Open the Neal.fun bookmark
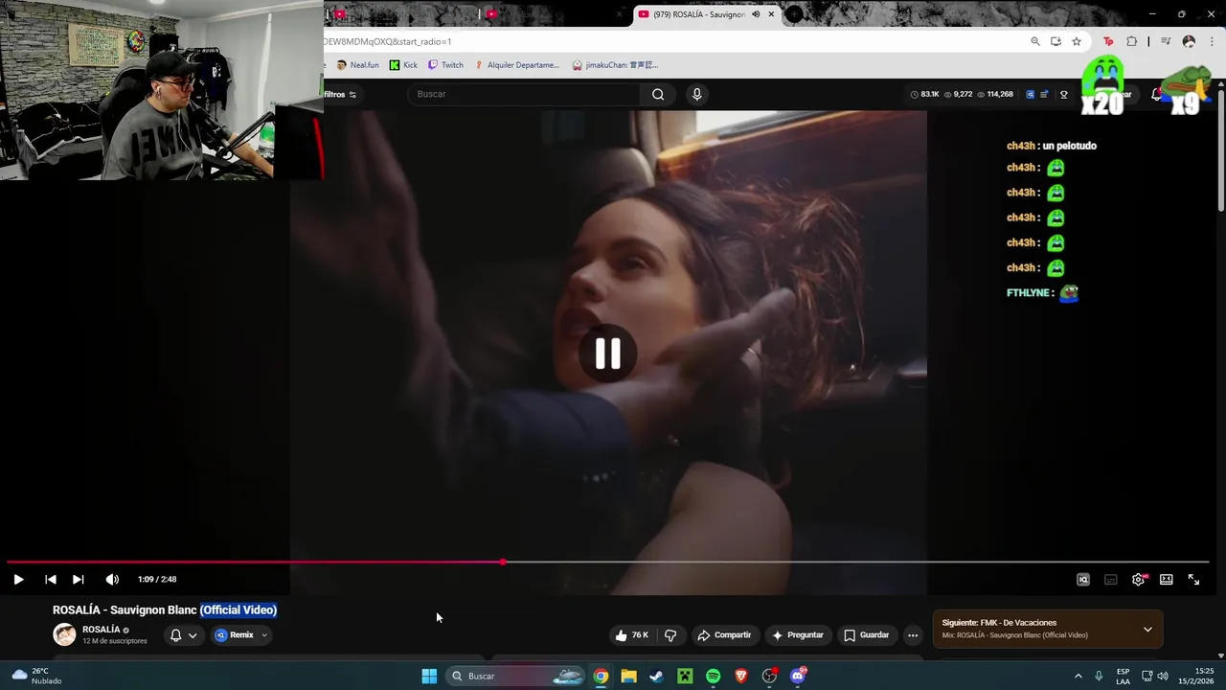This screenshot has width=1226, height=690. pos(357,65)
